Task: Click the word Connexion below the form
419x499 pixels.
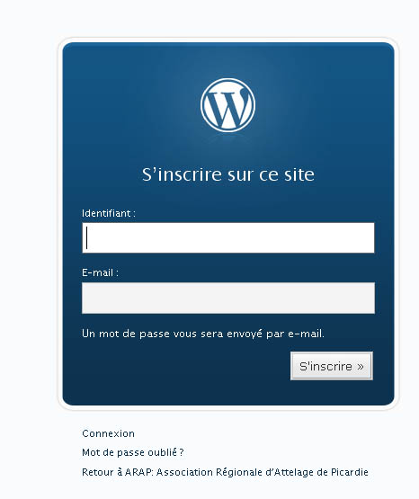Action: click(108, 433)
